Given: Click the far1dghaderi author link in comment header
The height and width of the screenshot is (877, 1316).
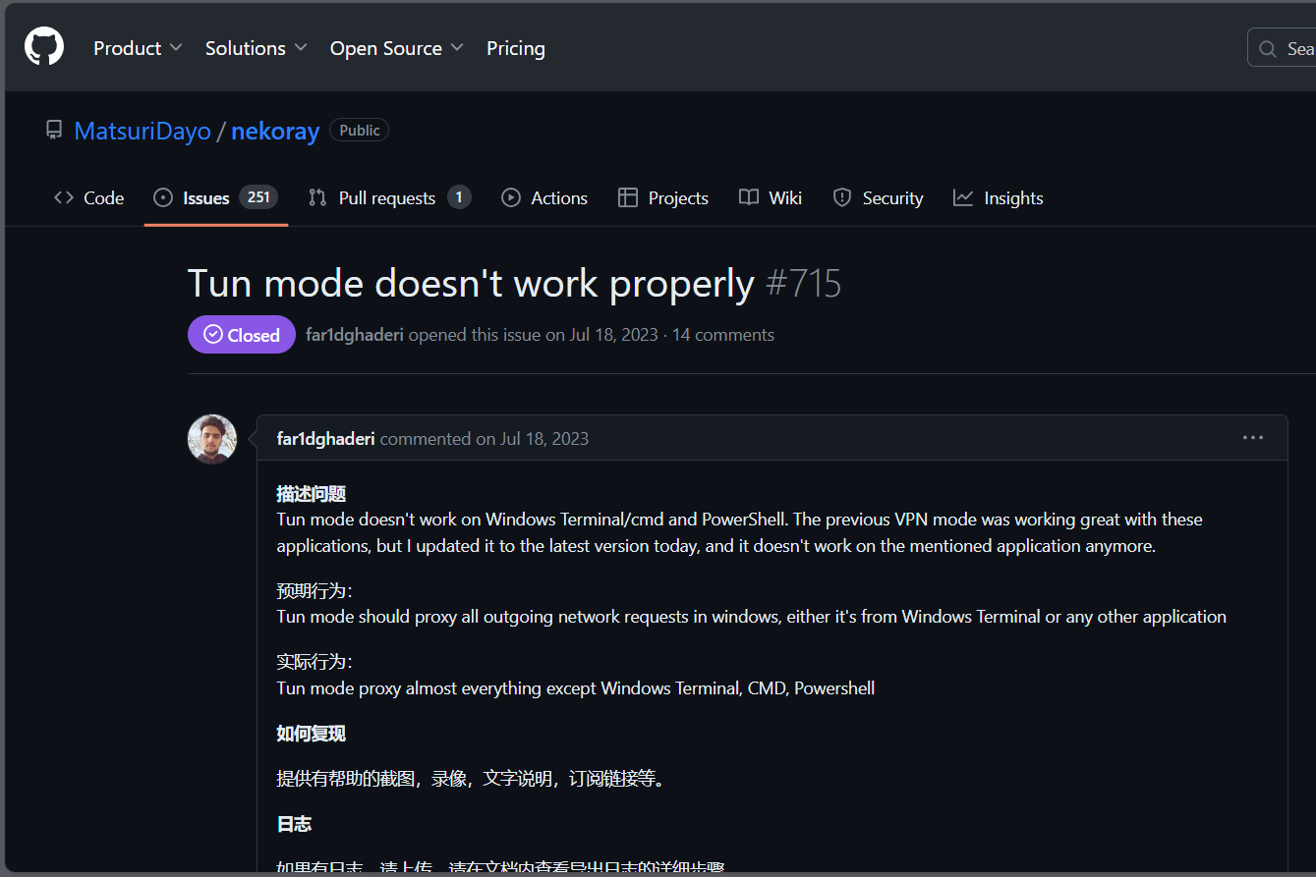Looking at the screenshot, I should (x=325, y=439).
